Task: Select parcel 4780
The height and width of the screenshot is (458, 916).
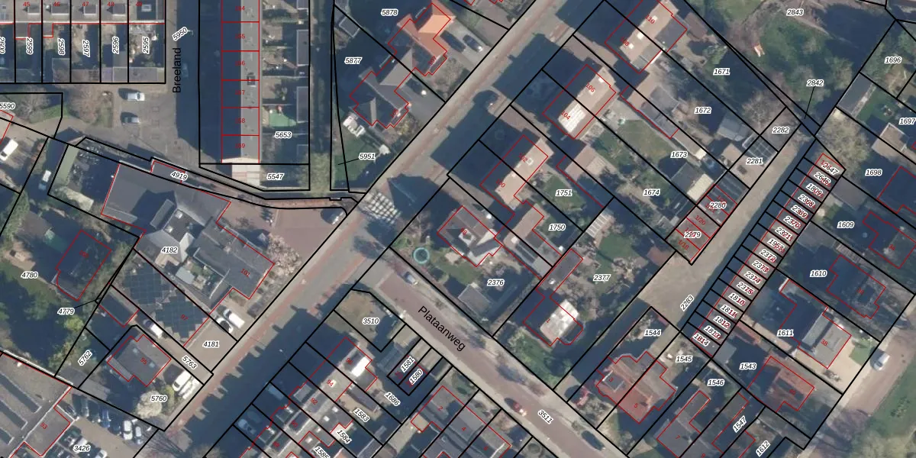Action: (29, 275)
